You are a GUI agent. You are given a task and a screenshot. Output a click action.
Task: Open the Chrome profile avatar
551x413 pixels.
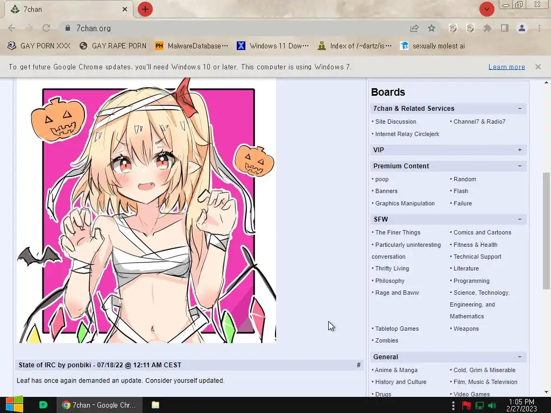click(x=522, y=28)
